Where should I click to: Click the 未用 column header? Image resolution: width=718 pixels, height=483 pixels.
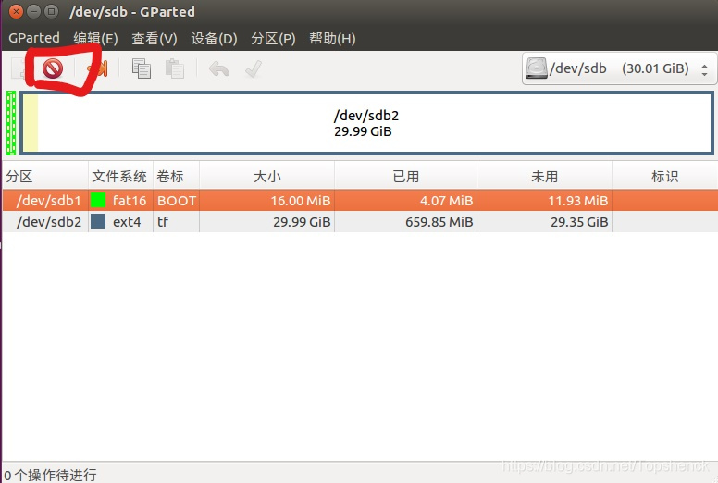click(544, 176)
